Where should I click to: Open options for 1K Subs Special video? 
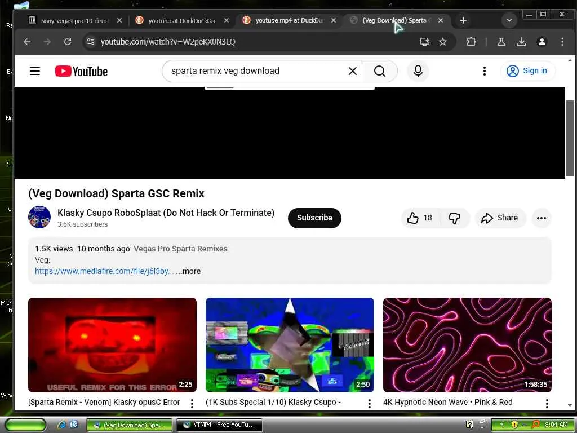pyautogui.click(x=370, y=404)
